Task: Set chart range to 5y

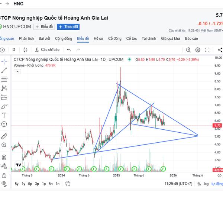Action: [x=17, y=184]
